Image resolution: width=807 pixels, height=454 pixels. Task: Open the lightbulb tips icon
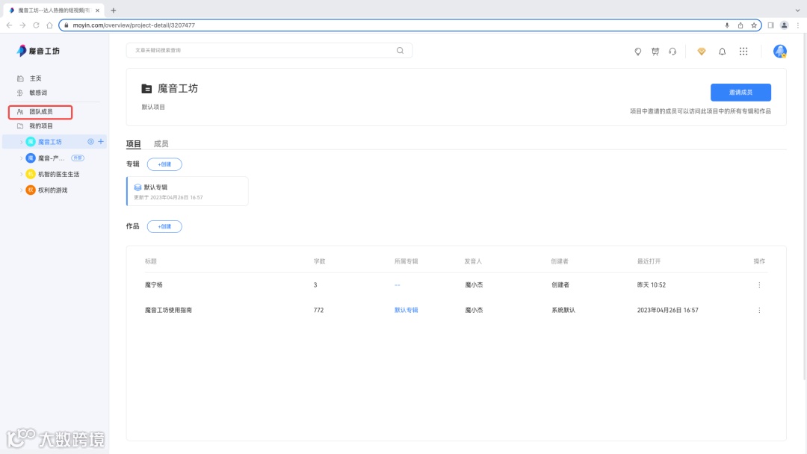(x=637, y=52)
